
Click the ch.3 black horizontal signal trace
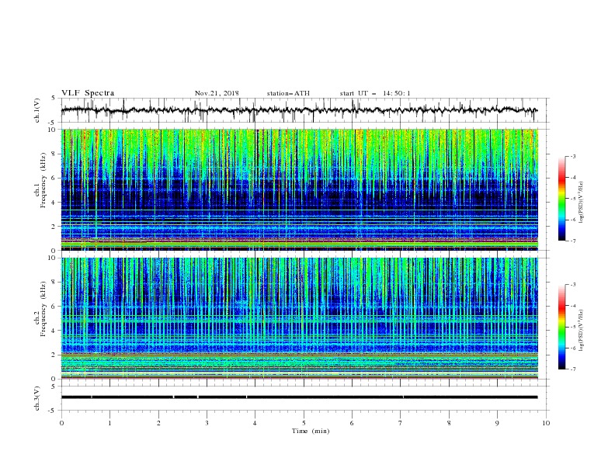coord(299,397)
